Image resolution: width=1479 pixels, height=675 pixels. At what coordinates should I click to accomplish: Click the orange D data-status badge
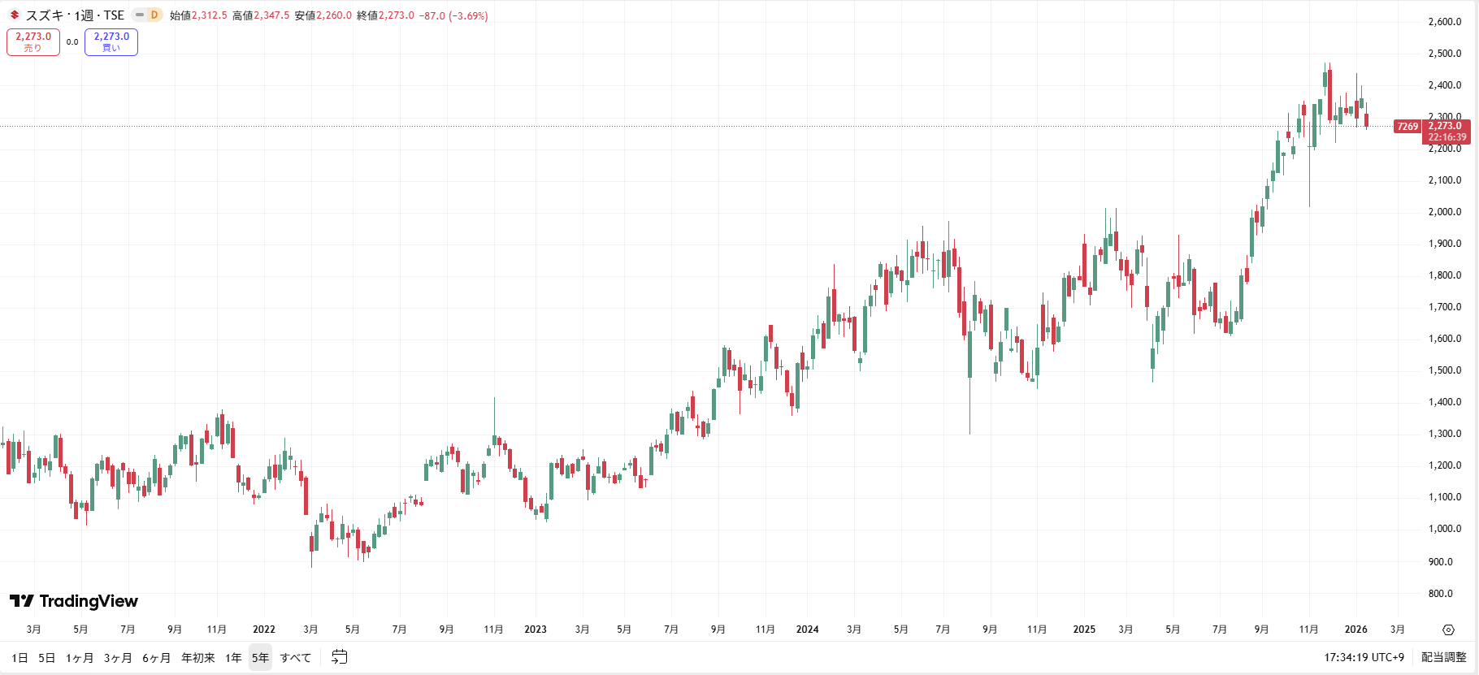(x=154, y=15)
